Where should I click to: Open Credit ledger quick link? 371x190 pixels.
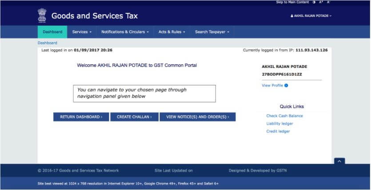coord(278,131)
